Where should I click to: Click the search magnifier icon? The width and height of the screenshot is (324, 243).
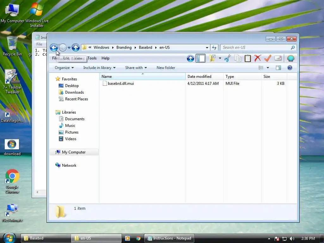coord(293,48)
